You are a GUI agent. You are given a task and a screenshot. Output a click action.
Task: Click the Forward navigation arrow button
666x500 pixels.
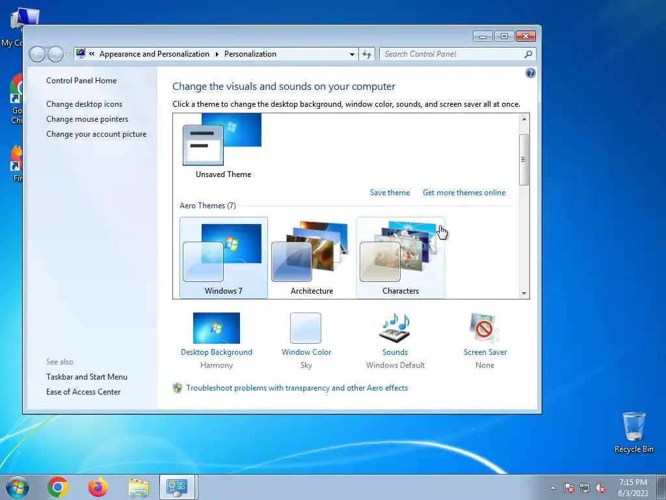(x=56, y=54)
